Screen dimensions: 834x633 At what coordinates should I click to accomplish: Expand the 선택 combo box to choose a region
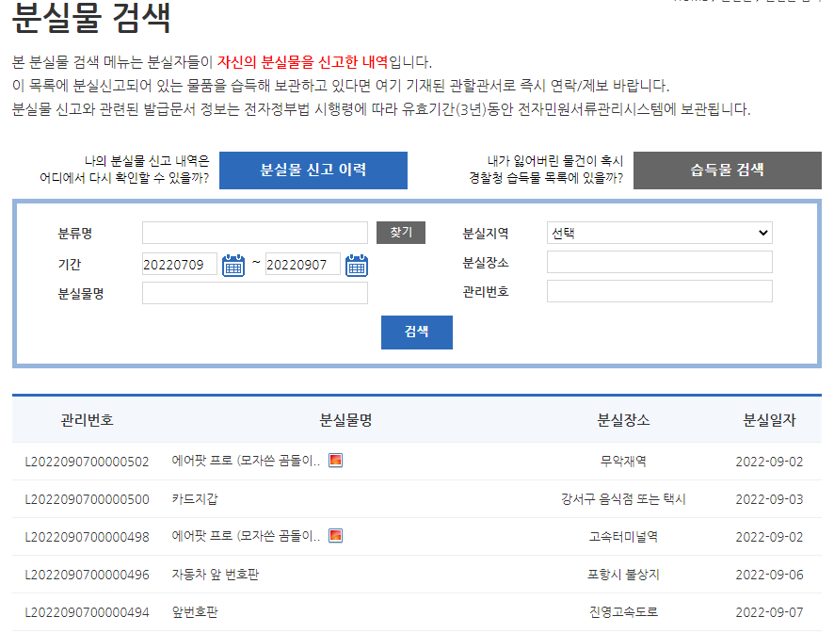pyautogui.click(x=659, y=232)
